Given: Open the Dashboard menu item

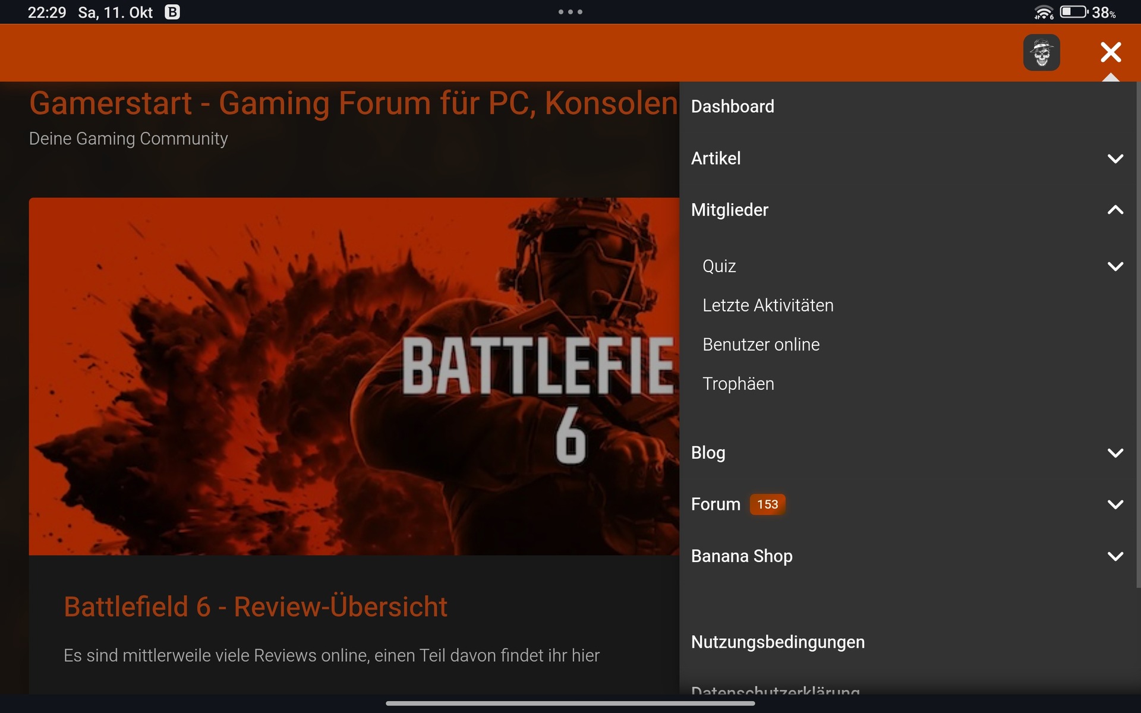Looking at the screenshot, I should 732,106.
